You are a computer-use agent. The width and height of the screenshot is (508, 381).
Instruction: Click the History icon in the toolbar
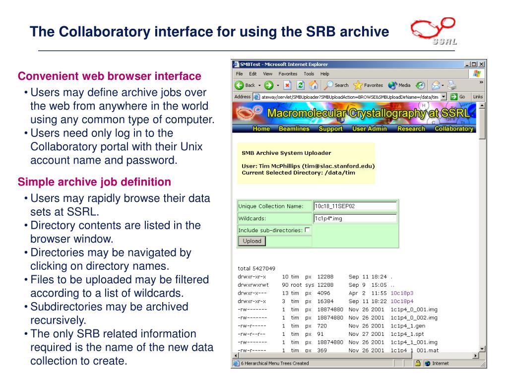coord(420,85)
